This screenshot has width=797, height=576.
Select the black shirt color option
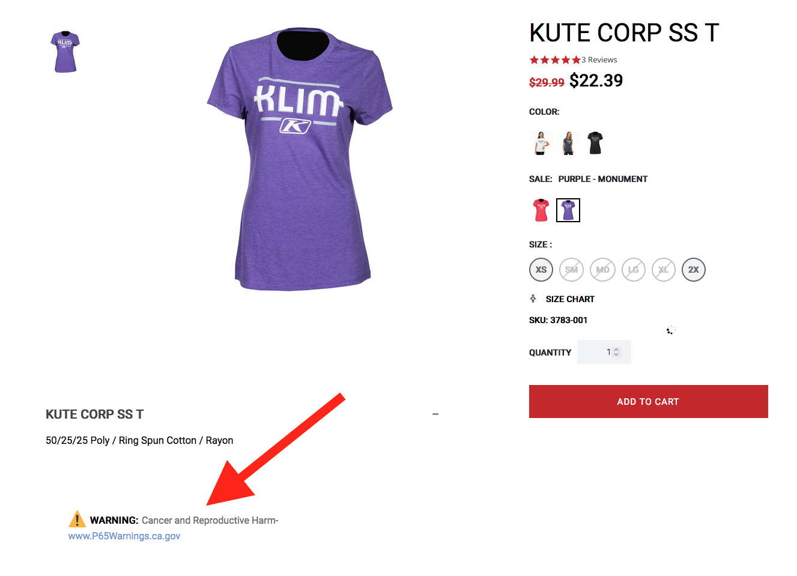coord(595,143)
